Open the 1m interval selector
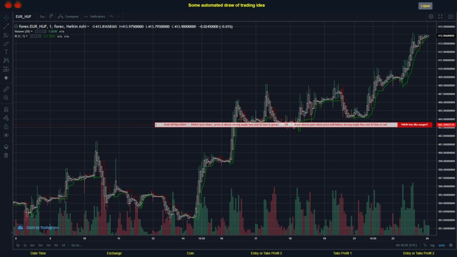The height and width of the screenshot is (257, 457). [42, 17]
